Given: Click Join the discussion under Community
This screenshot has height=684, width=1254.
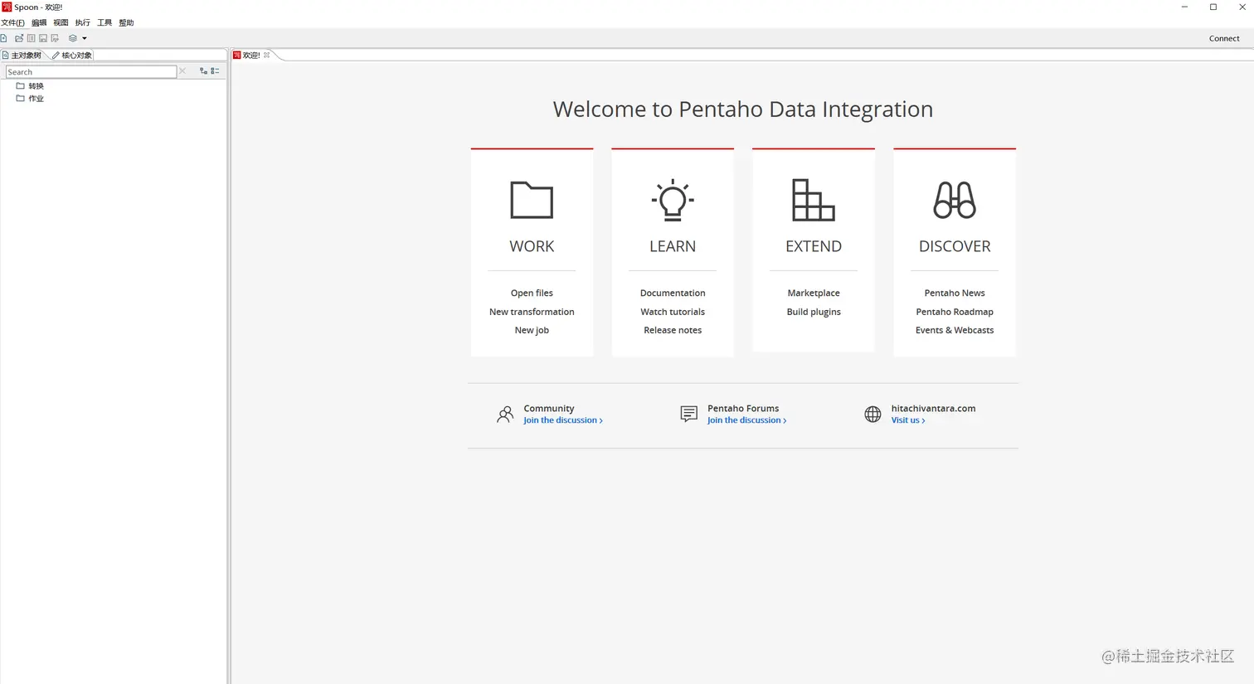Looking at the screenshot, I should tap(563, 420).
